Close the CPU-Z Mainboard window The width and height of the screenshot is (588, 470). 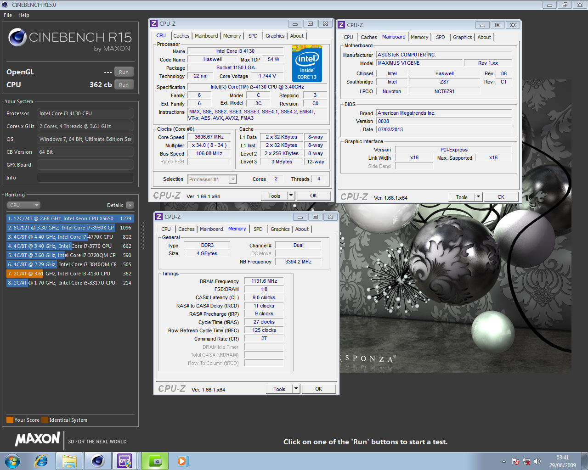point(513,25)
